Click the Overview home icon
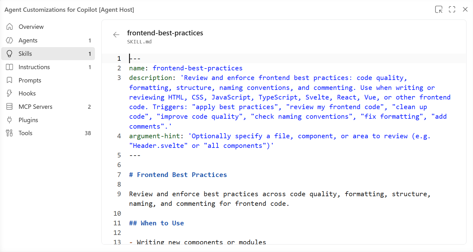 pyautogui.click(x=10, y=27)
